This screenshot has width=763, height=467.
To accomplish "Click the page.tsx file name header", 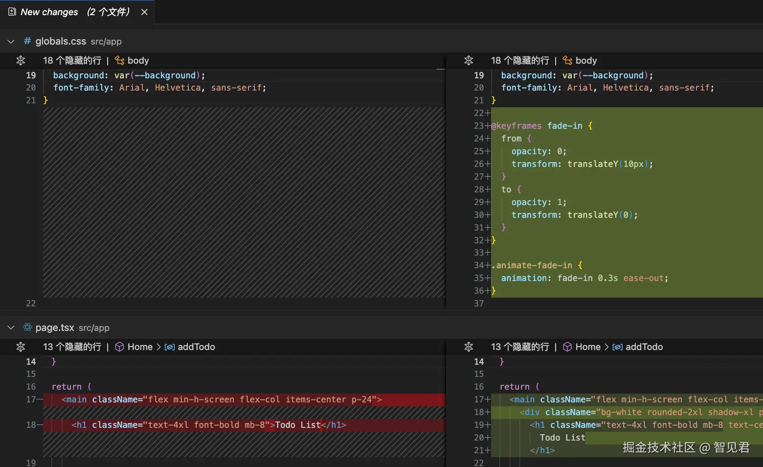I will tap(55, 327).
